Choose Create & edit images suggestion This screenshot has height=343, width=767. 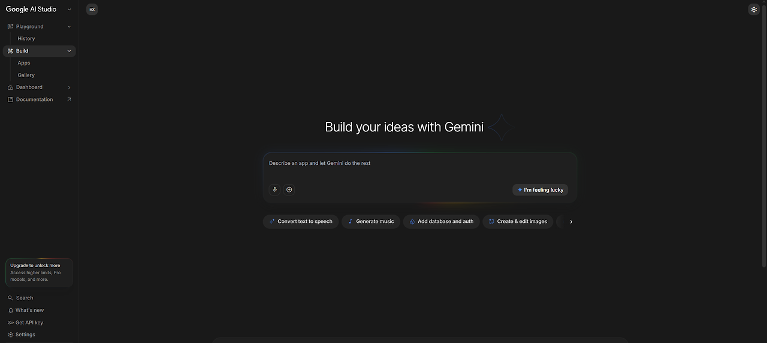click(518, 222)
